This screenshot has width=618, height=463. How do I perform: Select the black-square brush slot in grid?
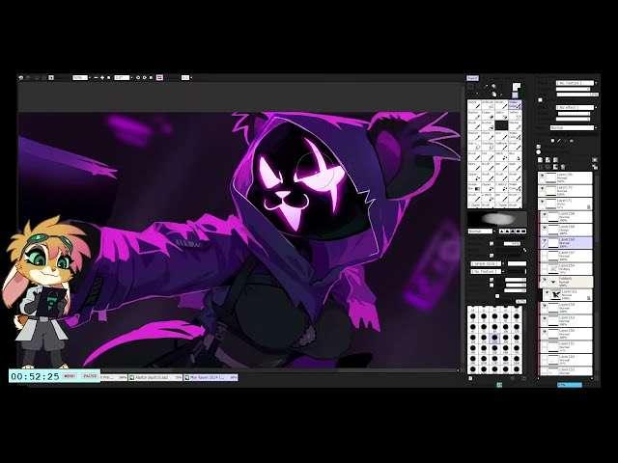(501, 125)
